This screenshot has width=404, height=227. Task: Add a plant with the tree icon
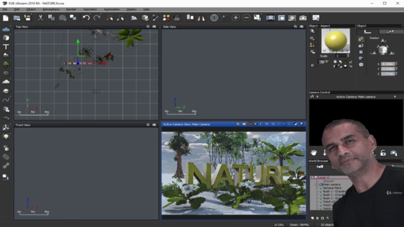(6, 64)
